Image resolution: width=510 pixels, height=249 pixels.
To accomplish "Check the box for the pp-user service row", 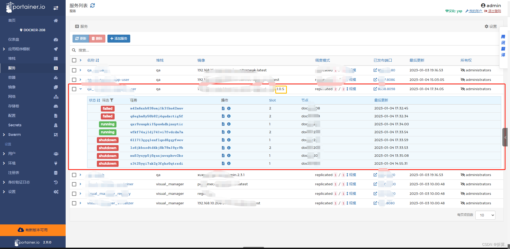I will click(x=74, y=80).
